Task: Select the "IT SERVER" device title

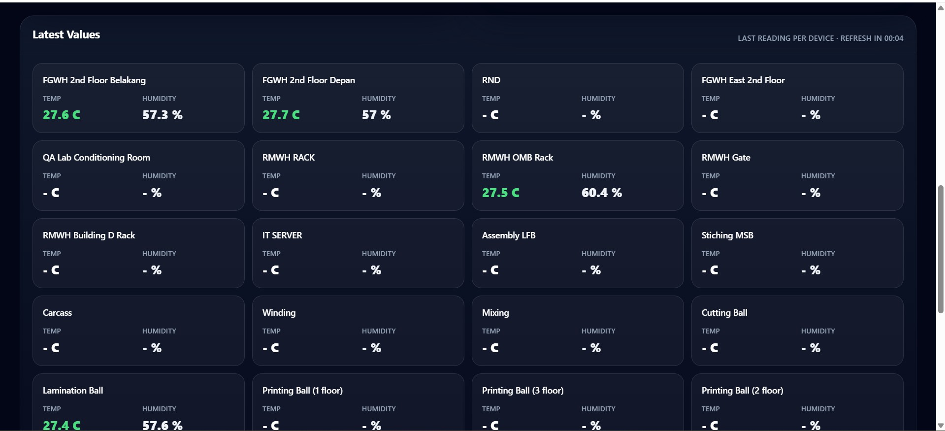Action: 282,235
